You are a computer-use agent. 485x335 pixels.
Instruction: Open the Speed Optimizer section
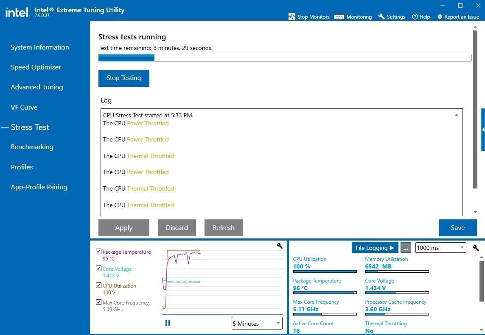36,67
